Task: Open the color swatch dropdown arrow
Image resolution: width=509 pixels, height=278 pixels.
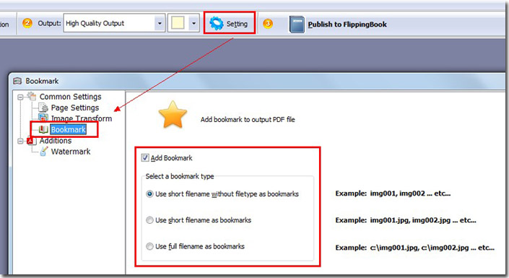Action: (193, 23)
